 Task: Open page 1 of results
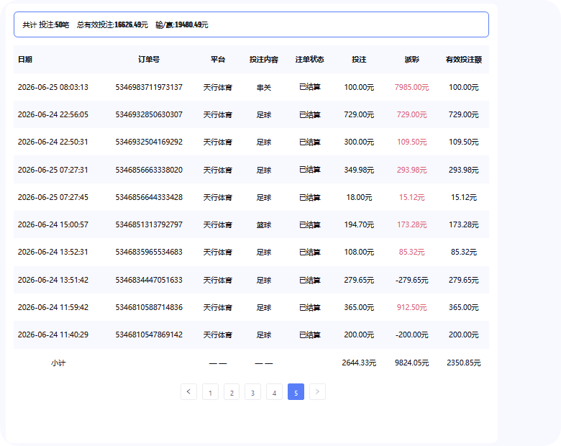coord(210,391)
